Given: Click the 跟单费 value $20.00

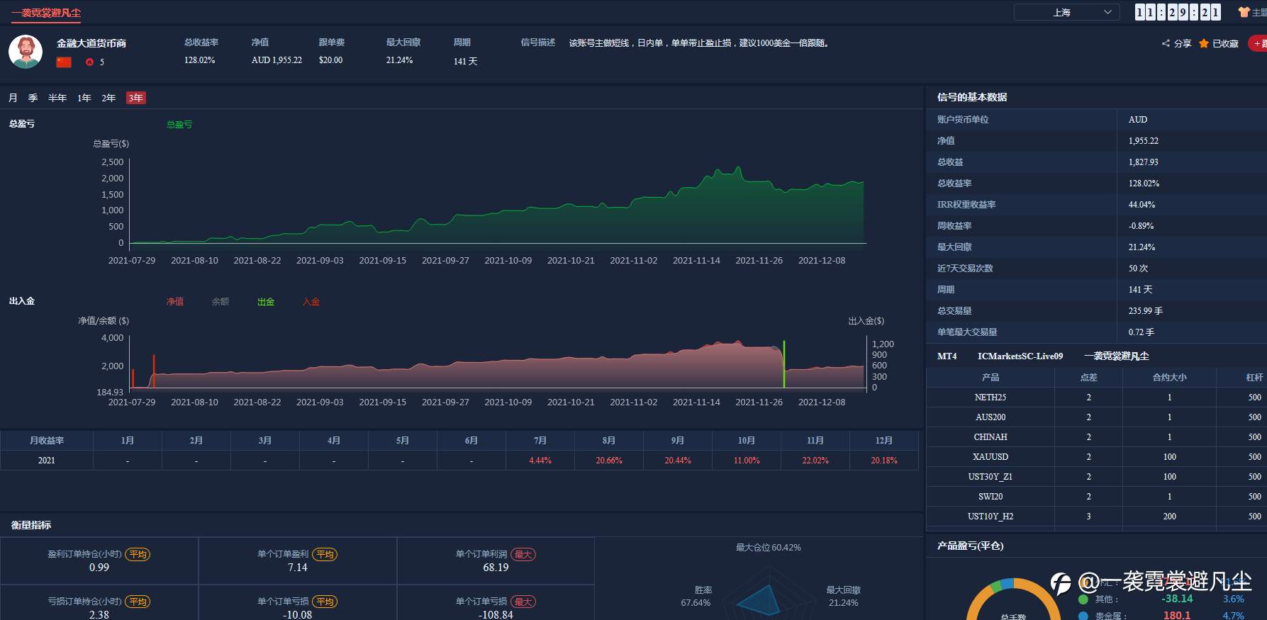Looking at the screenshot, I should [x=330, y=60].
